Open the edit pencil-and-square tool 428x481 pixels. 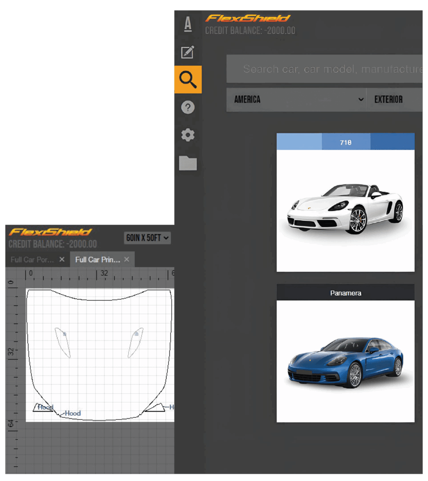[x=188, y=52]
